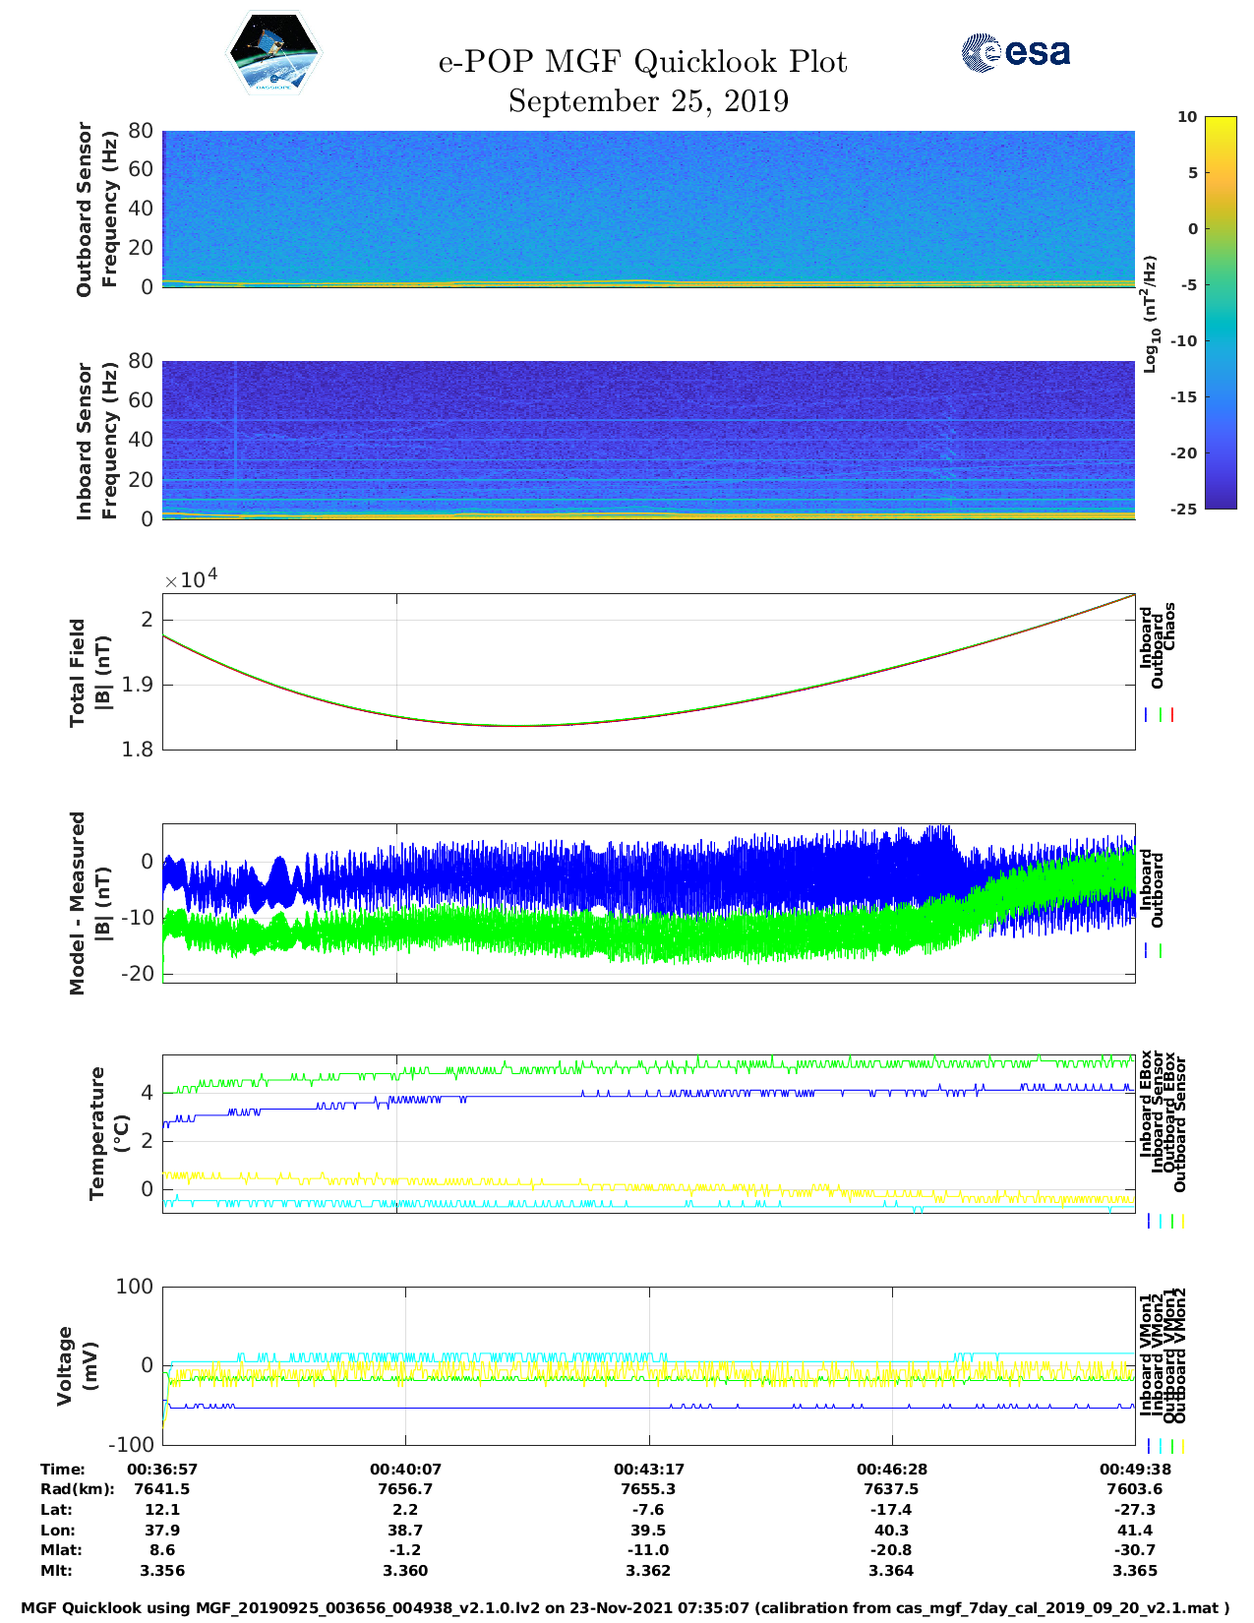This screenshot has width=1254, height=1623.
Task: Click the ESA logo
Action: (1015, 52)
